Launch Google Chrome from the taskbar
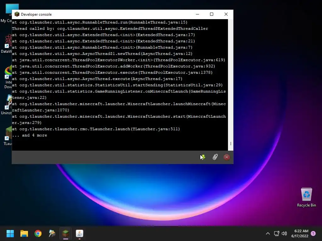 (x=38, y=233)
